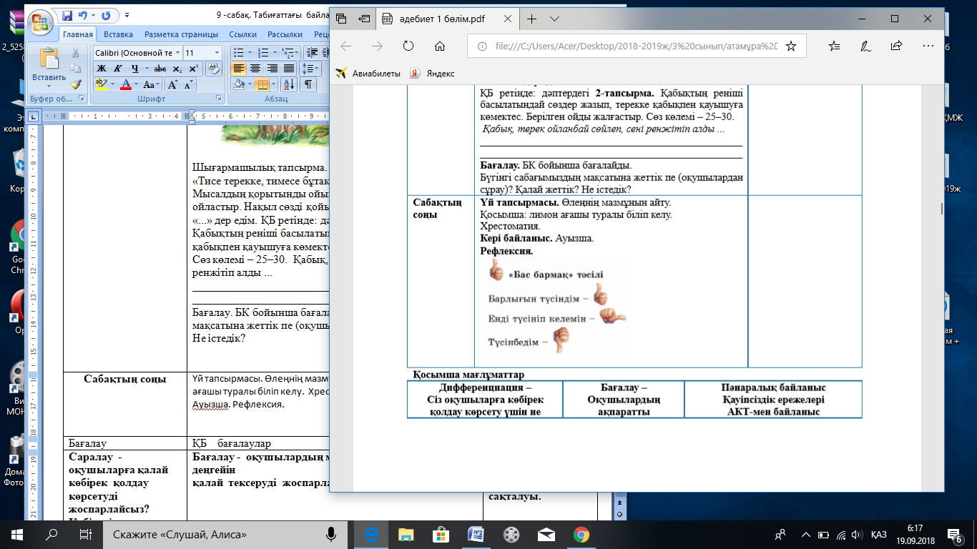This screenshot has height=549, width=977.
Task: Open the Office button menu in Word
Action: 41,21
